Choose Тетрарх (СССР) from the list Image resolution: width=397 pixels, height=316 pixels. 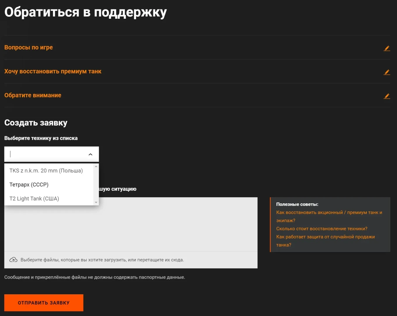(x=29, y=185)
